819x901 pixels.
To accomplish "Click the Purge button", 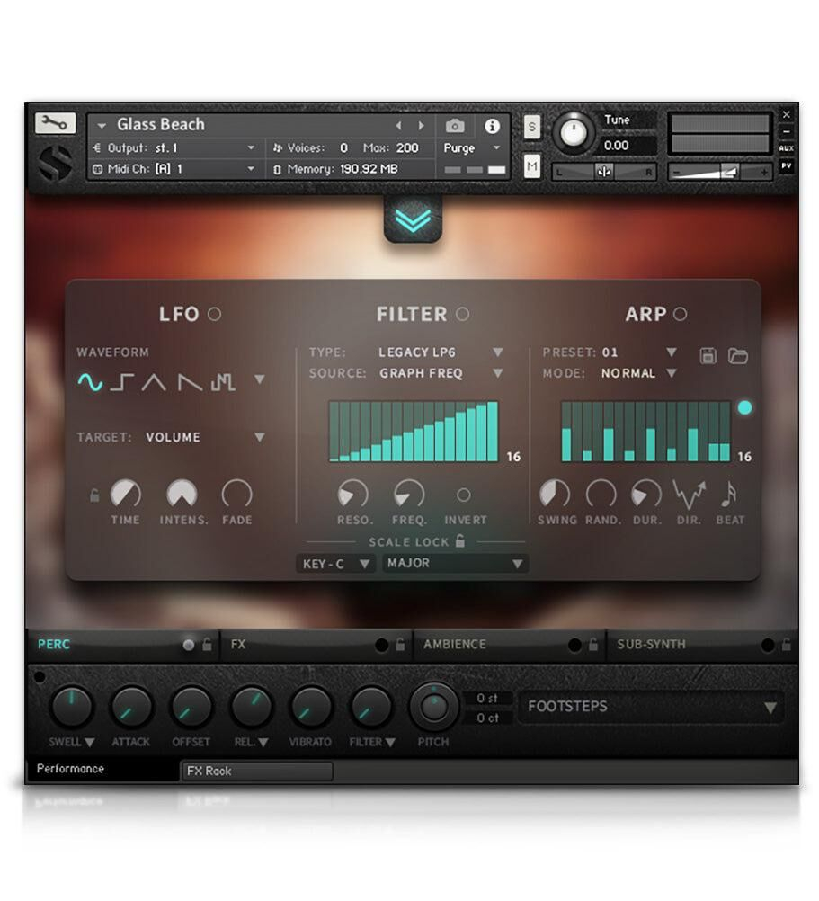I will (x=471, y=148).
